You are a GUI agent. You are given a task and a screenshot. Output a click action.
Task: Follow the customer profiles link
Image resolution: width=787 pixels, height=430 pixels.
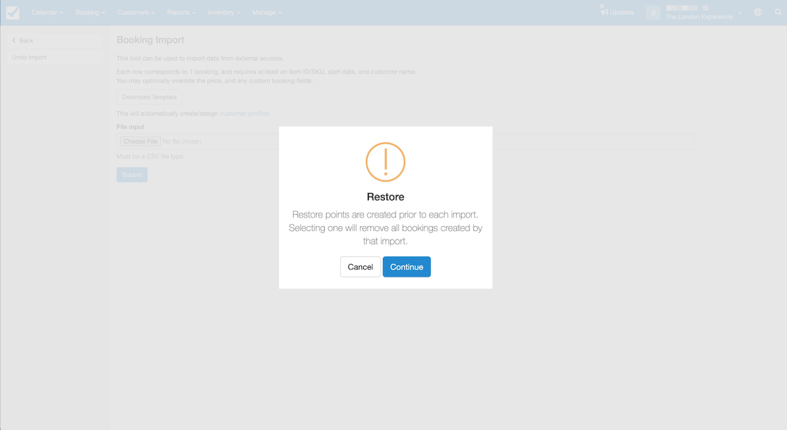pyautogui.click(x=244, y=113)
